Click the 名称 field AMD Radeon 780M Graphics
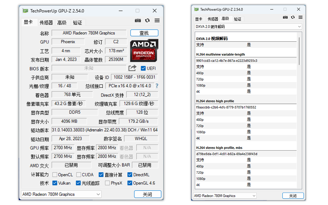 [x=89, y=33]
